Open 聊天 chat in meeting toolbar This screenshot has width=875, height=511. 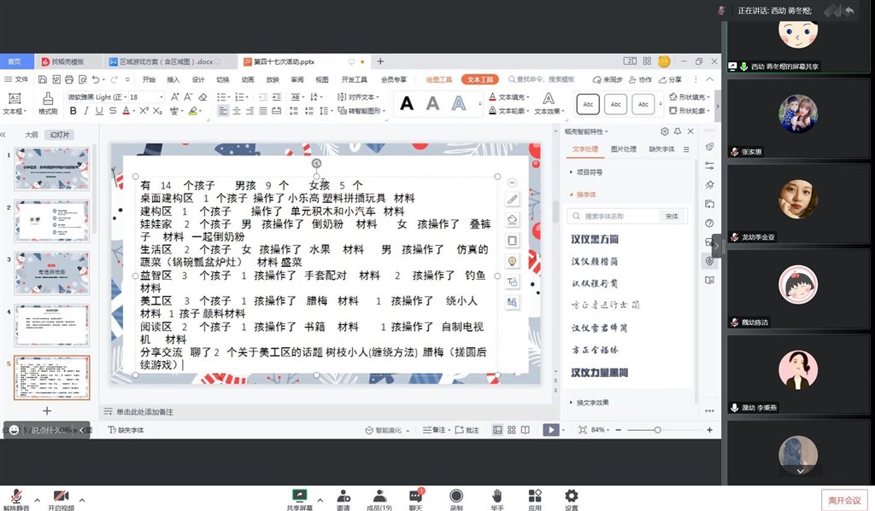pos(416,499)
